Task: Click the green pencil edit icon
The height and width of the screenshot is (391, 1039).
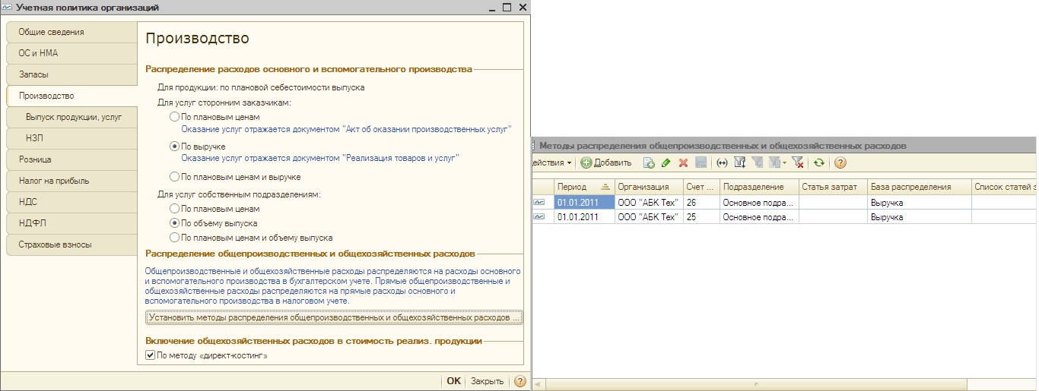Action: pyautogui.click(x=666, y=162)
